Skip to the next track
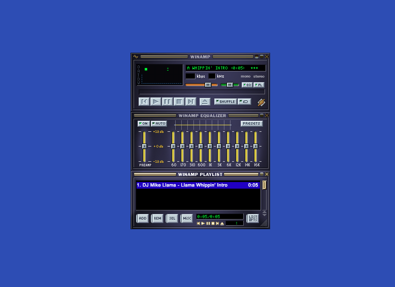The width and height of the screenshot is (395, 287). pos(190,102)
